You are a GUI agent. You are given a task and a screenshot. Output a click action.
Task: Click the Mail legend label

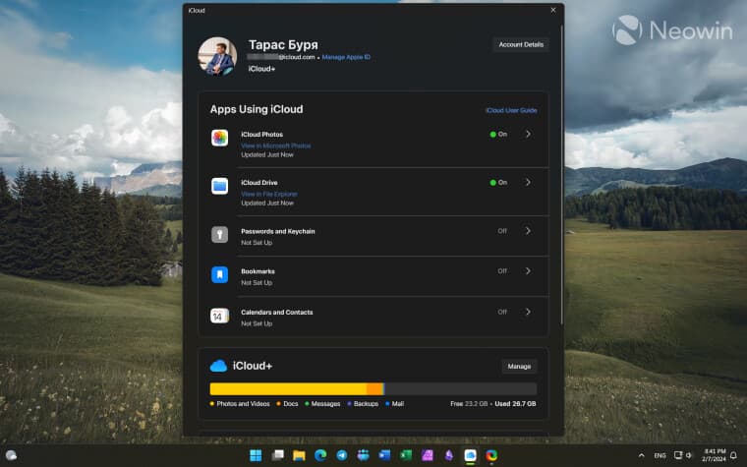pos(398,404)
